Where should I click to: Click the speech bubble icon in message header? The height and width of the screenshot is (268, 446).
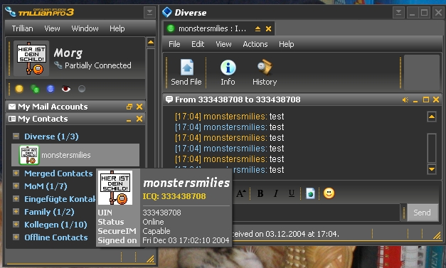[x=169, y=100]
